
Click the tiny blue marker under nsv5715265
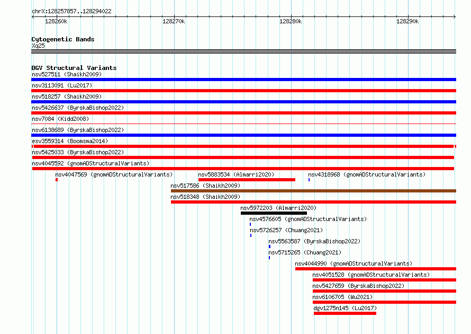pos(269,258)
